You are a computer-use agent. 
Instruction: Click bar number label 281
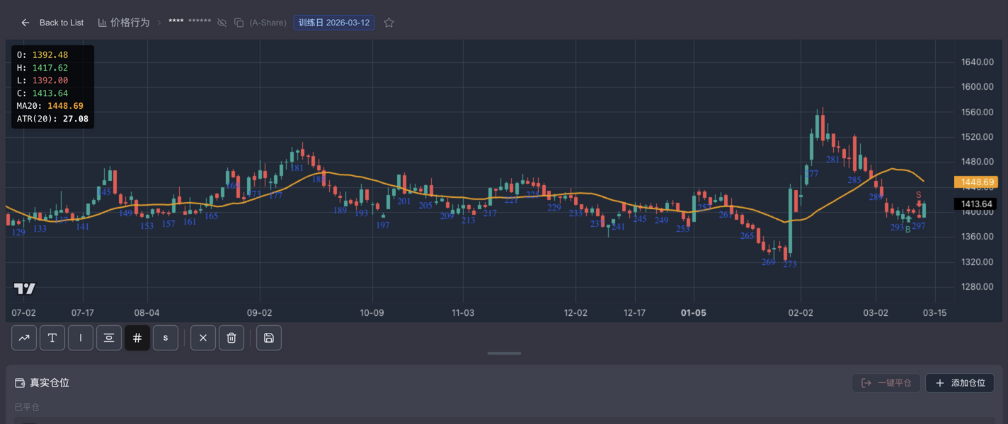833,160
